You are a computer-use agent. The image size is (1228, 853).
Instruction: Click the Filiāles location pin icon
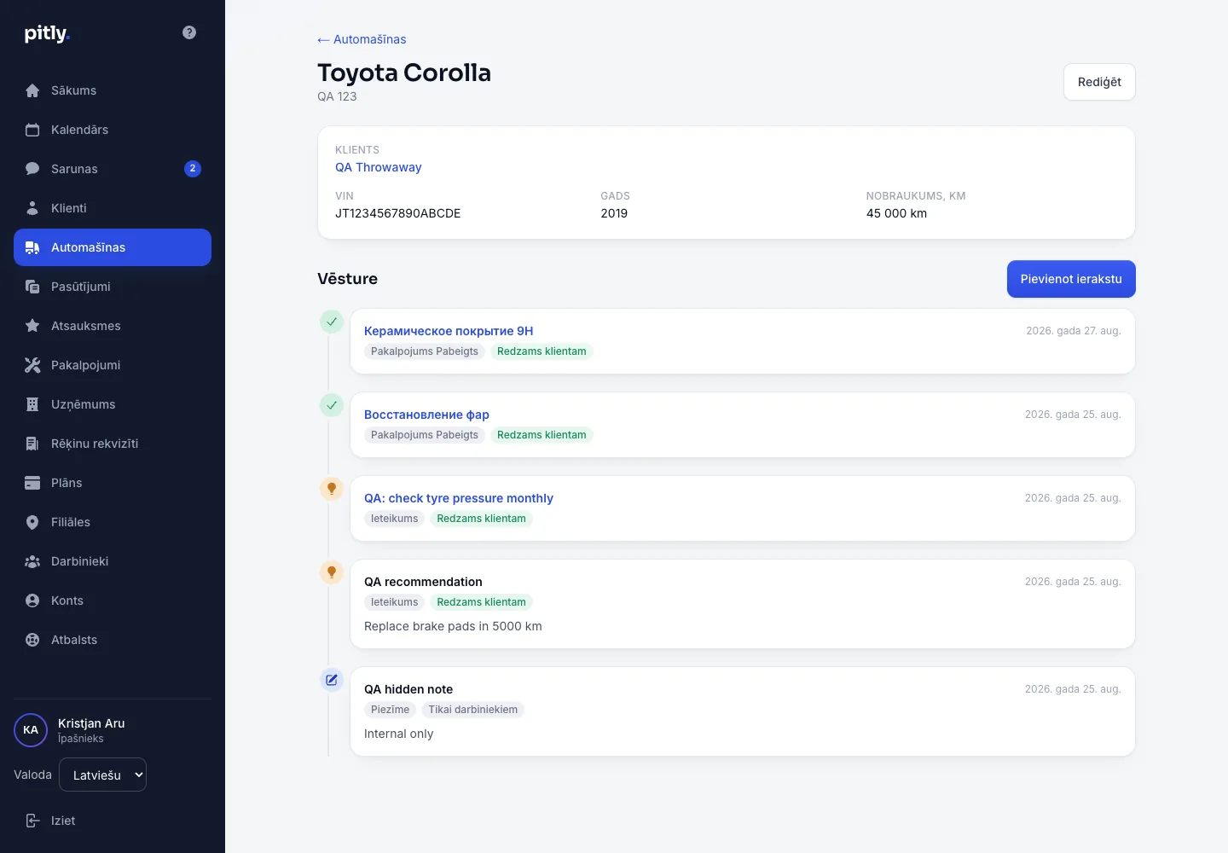pos(32,522)
